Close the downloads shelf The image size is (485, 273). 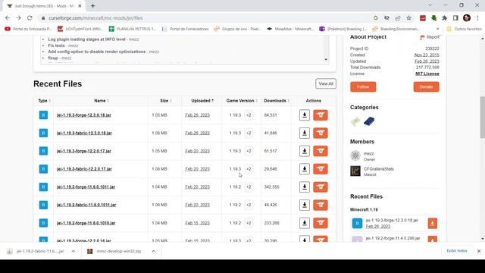[479, 251]
